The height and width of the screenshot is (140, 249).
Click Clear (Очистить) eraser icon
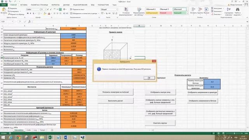[212, 14]
